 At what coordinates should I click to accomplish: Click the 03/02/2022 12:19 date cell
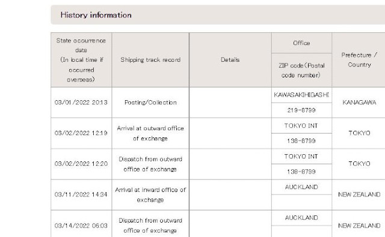(81, 133)
